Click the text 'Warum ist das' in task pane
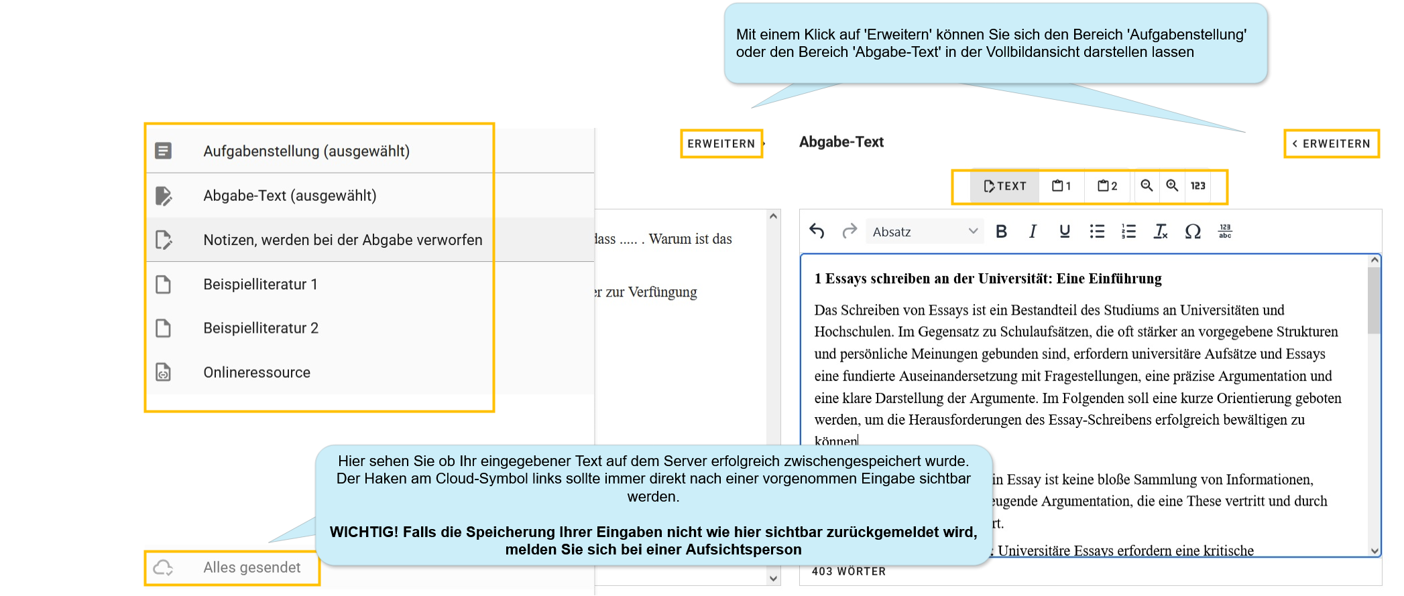The height and width of the screenshot is (596, 1404). coord(691,239)
